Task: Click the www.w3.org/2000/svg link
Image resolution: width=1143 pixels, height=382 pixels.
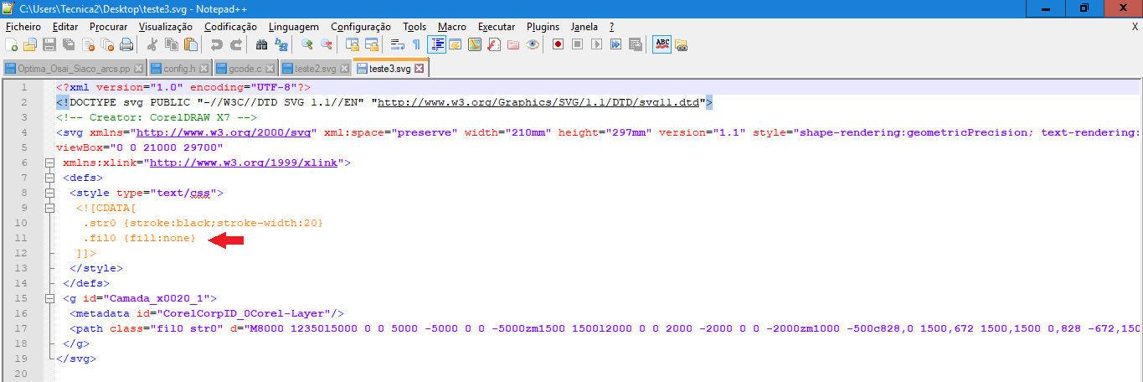Action: tap(224, 132)
